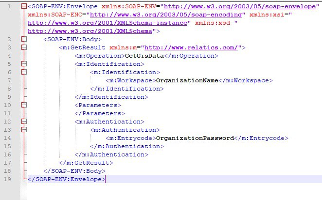The width and height of the screenshot is (322, 200).
Task: Click the opening <m:Entrycode> tag
Action: point(131,138)
